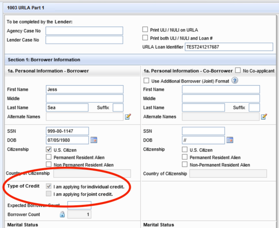Edit borrower Alternate Names icon
Viewport: 279px width, 228px height.
128,117
